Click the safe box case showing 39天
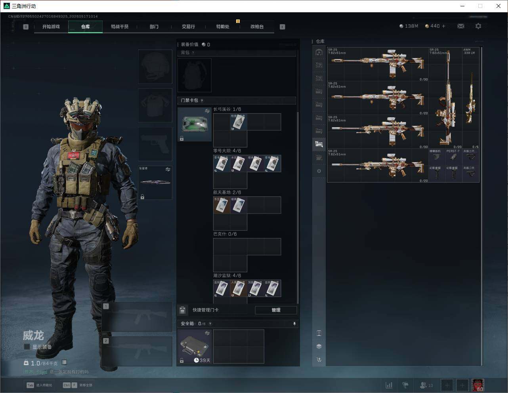Image resolution: width=508 pixels, height=393 pixels. 194,346
